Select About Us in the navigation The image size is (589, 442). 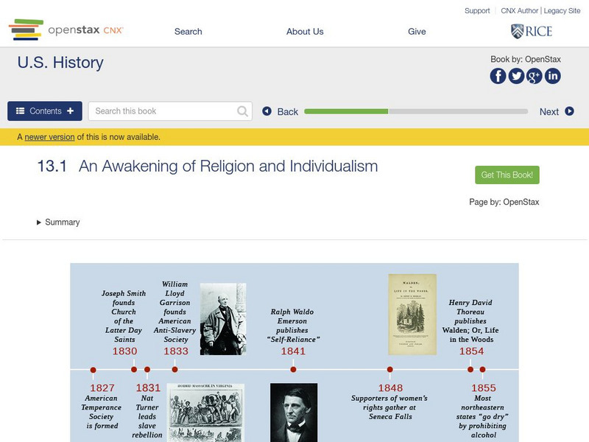coord(305,32)
